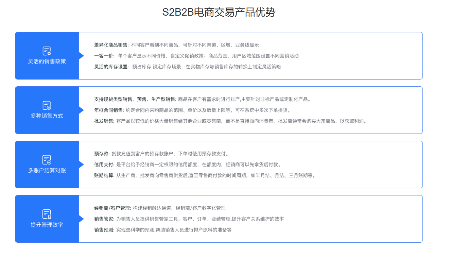
Task: Expand the arrow next to 多账户结算对账 panel
Action: 81,164
